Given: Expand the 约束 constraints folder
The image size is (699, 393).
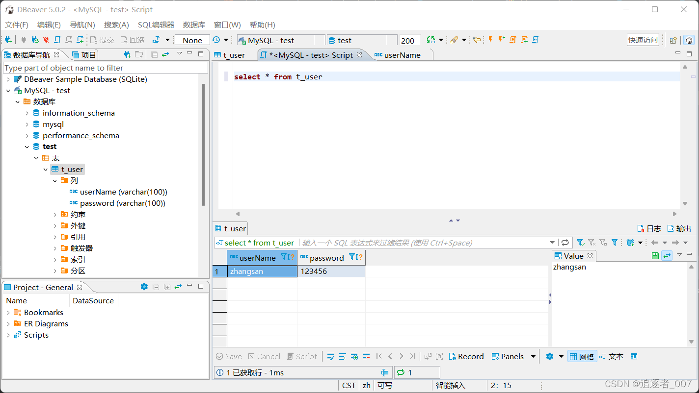Looking at the screenshot, I should 55,214.
